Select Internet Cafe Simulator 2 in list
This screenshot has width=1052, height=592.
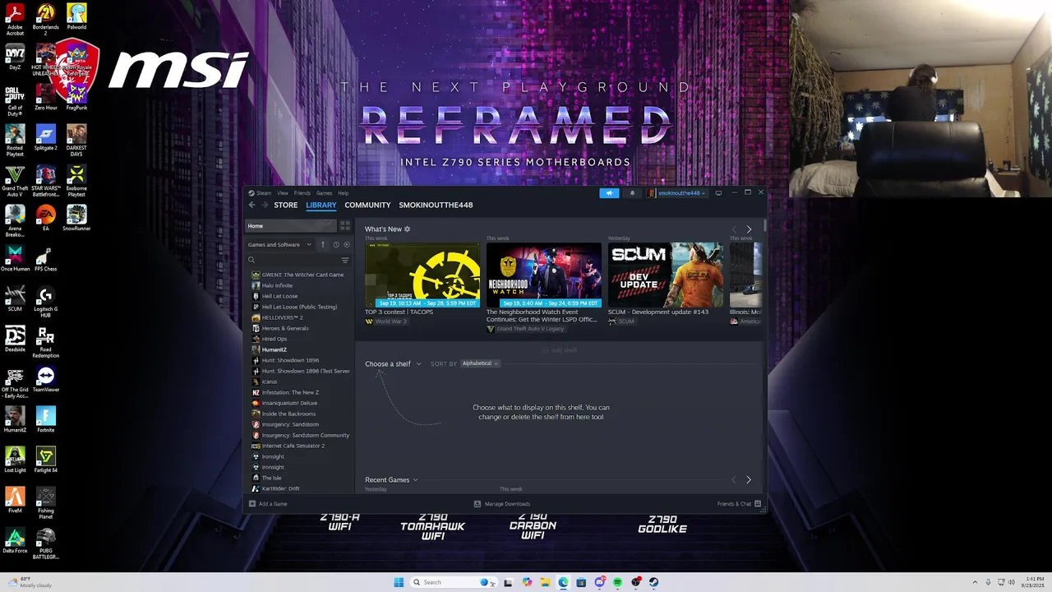pos(293,446)
